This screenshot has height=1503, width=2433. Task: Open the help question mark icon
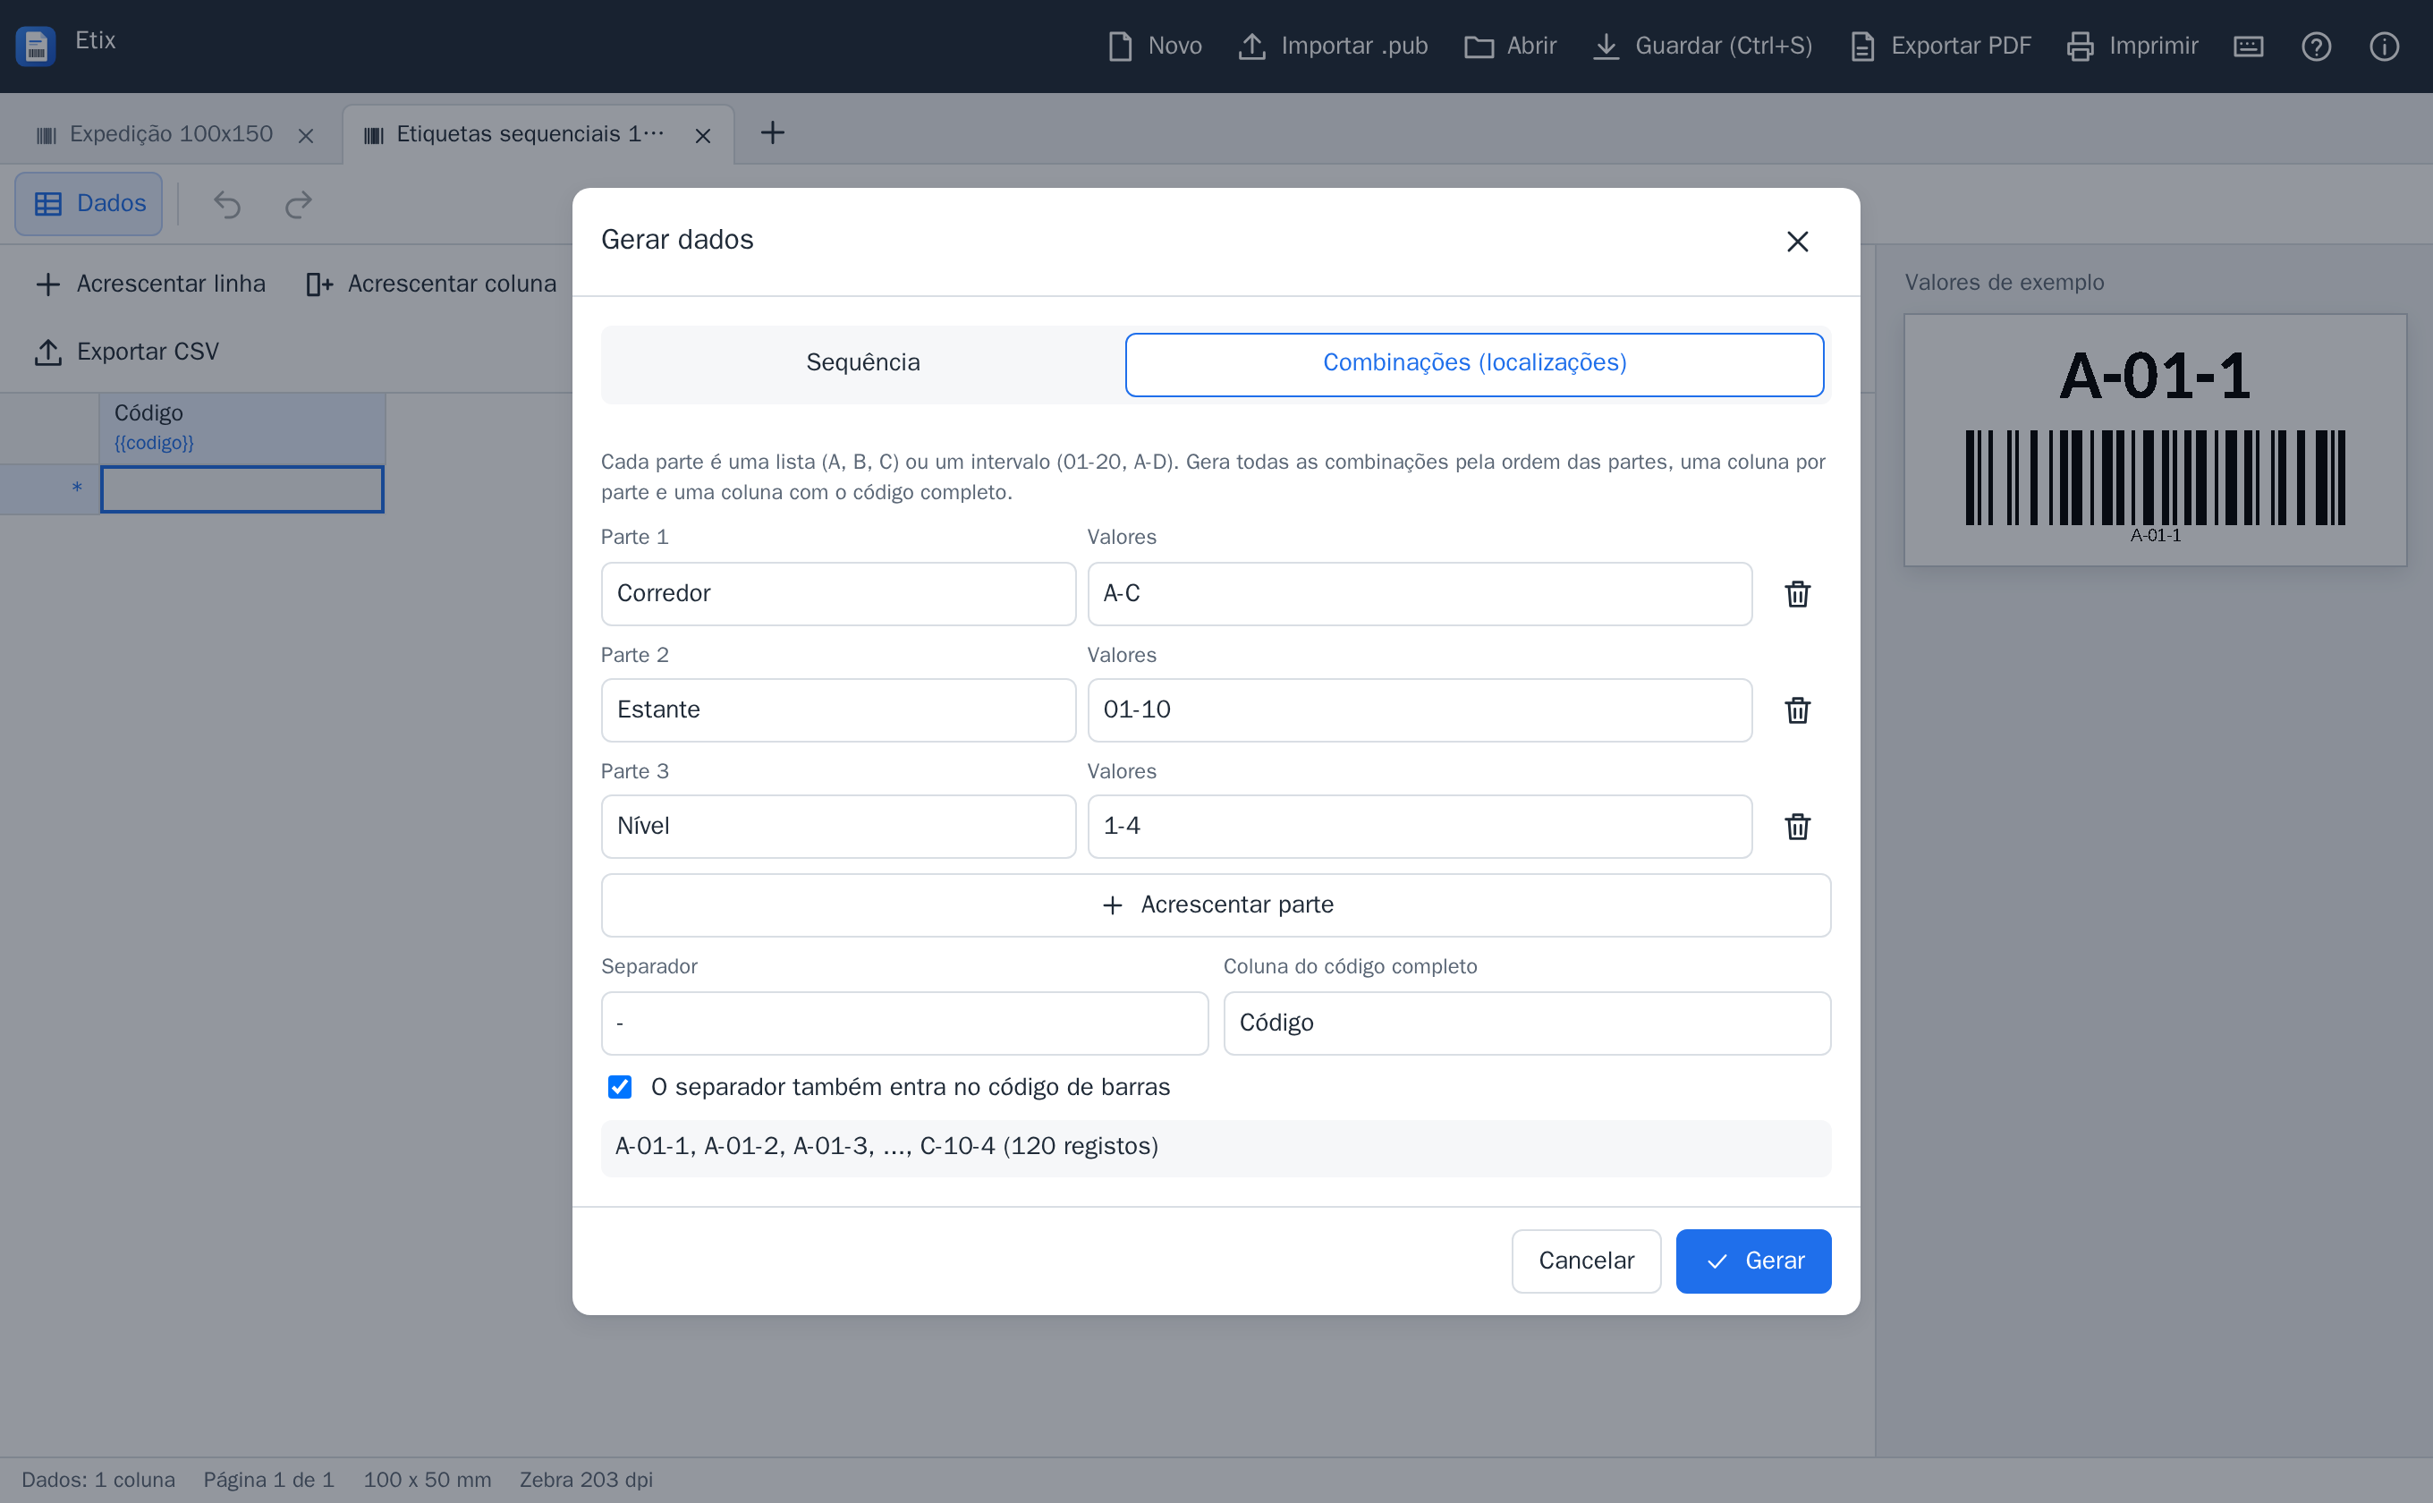coord(2316,46)
